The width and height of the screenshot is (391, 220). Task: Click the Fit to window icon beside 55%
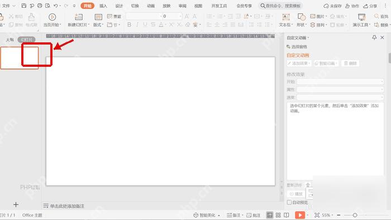point(317,215)
